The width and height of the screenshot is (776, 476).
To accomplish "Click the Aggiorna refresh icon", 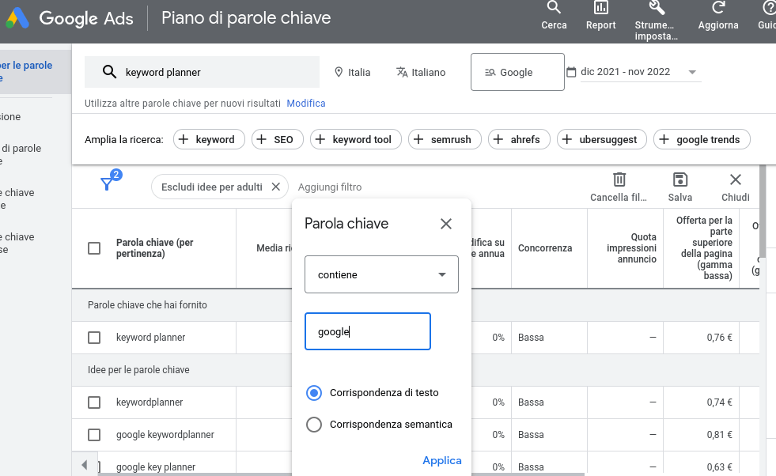I will (718, 7).
